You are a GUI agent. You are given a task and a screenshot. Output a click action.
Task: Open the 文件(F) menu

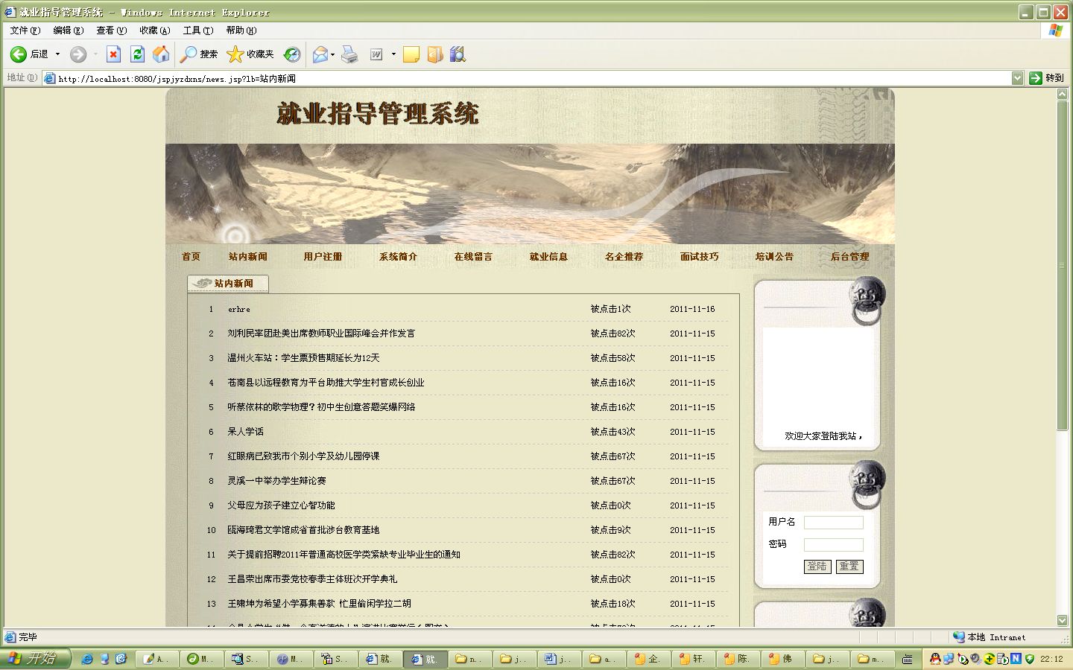[x=25, y=31]
